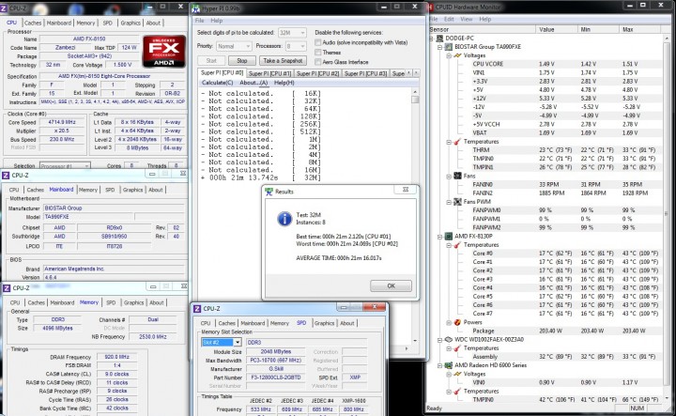Select the BIOSTAR Group TA990FXE board icon
The height and width of the screenshot is (416, 676).
(449, 47)
